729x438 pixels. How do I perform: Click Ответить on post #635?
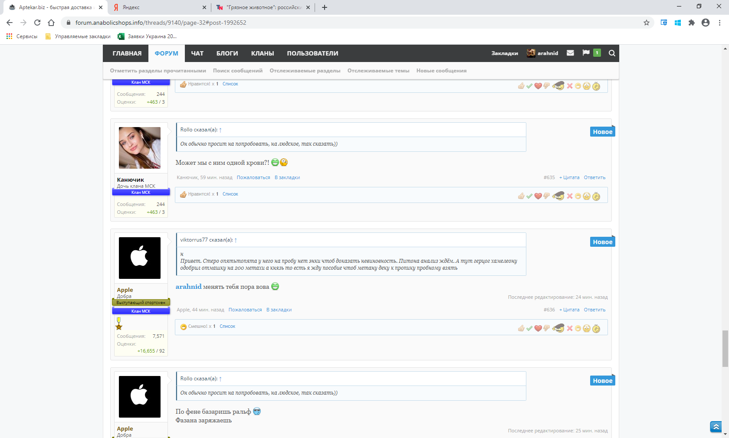[594, 177]
